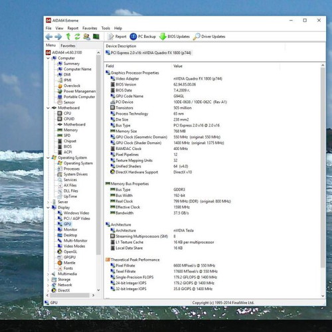Expand the Network tree node
Image resolution: width=332 pixels, height=332 pixels.
pos(48,285)
